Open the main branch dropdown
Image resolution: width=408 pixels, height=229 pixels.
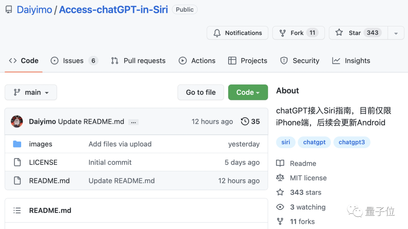(31, 92)
